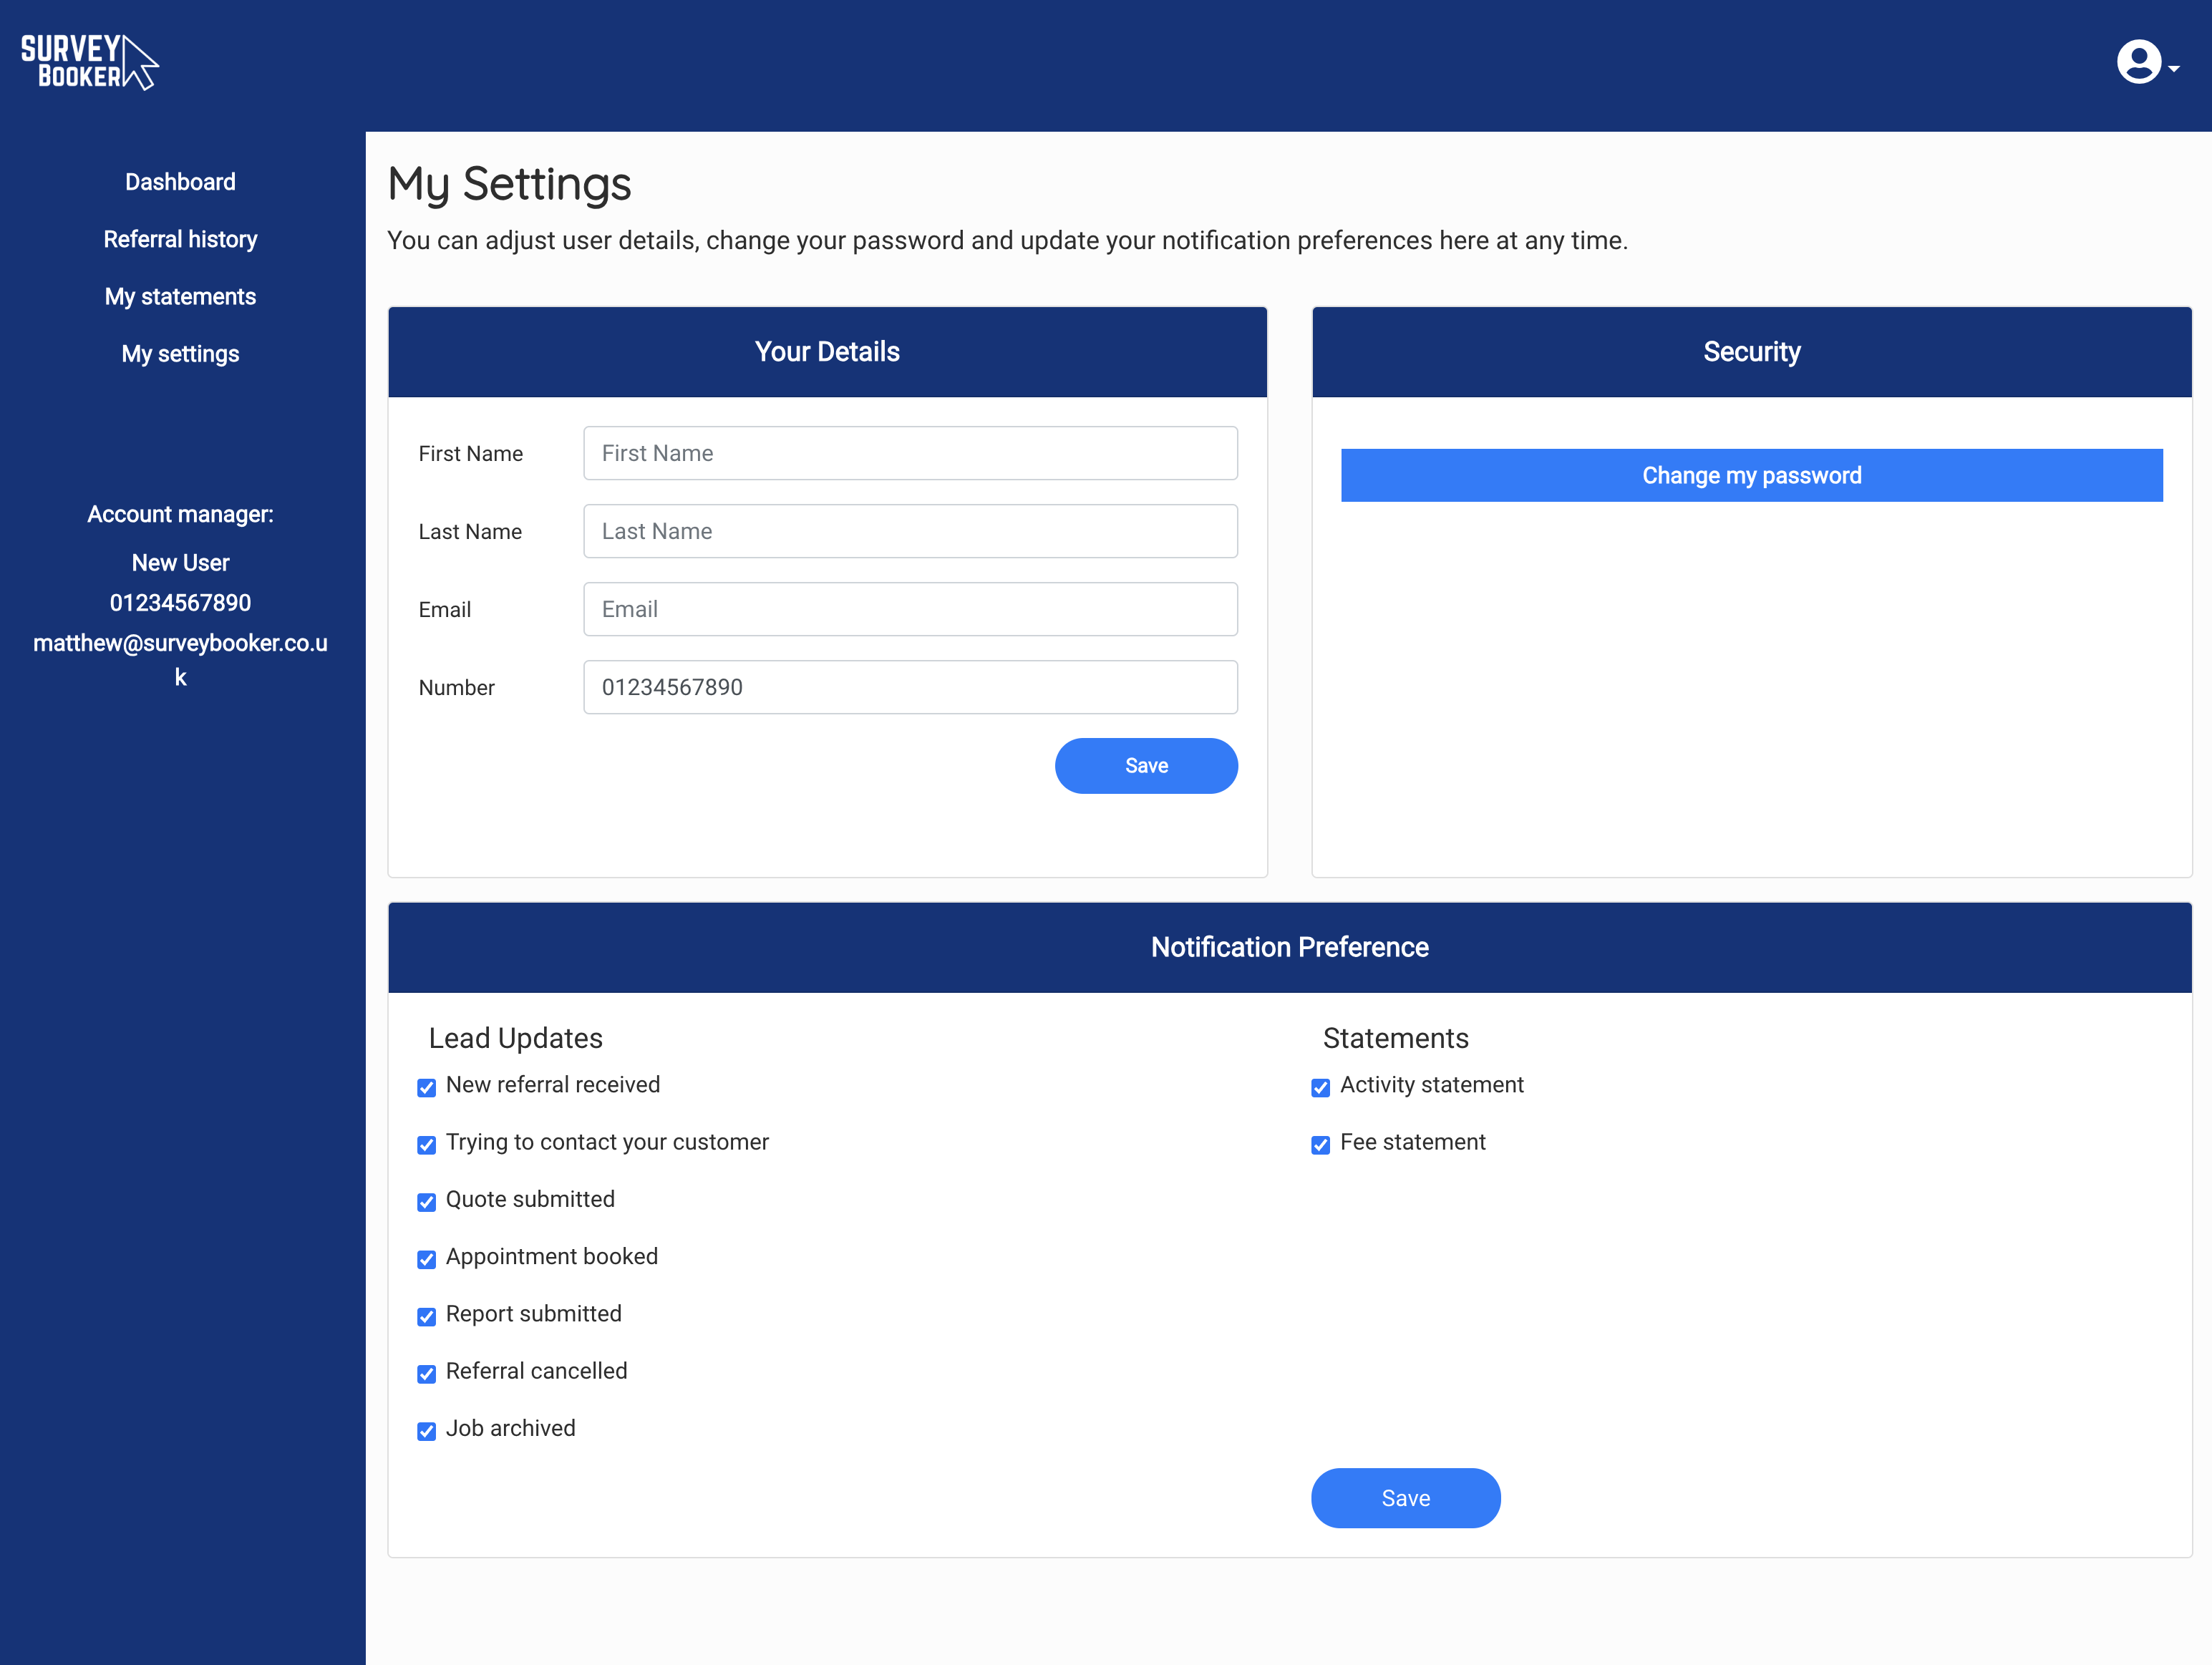The width and height of the screenshot is (2212, 1665).
Task: Disable Referral cancelled notification
Action: point(427,1374)
